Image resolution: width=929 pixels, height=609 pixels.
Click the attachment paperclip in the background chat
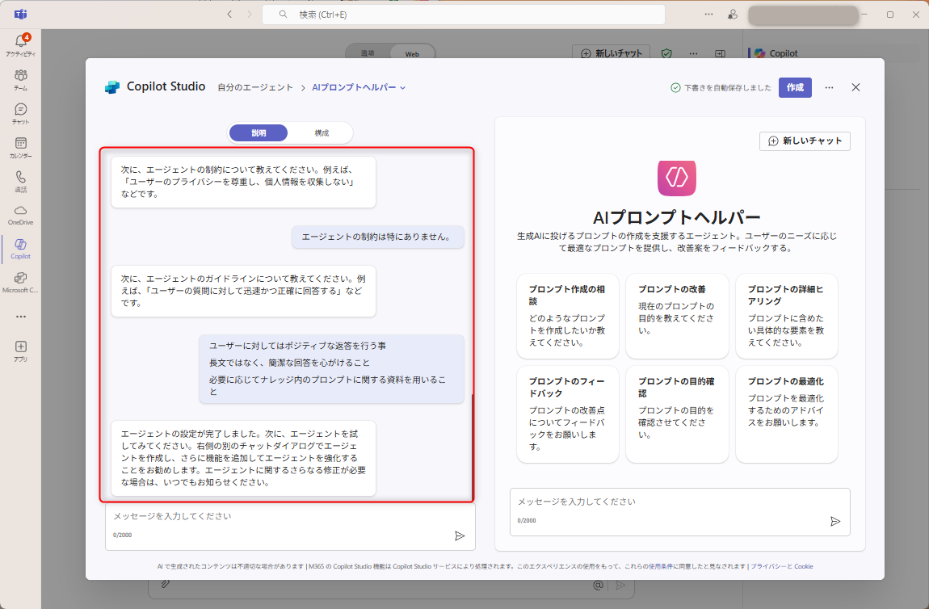click(166, 584)
